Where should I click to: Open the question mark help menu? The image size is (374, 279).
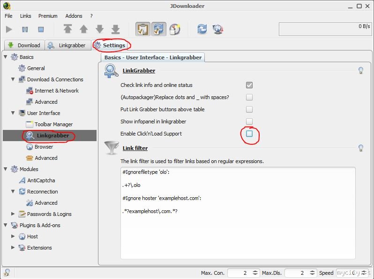click(91, 16)
